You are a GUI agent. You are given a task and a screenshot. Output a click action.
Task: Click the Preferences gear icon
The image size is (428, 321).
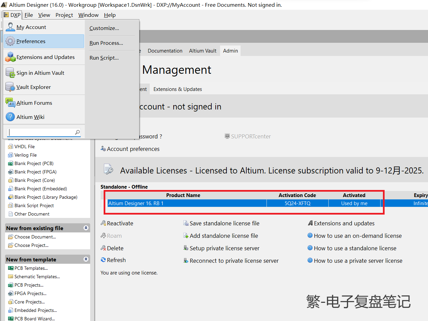click(x=10, y=41)
